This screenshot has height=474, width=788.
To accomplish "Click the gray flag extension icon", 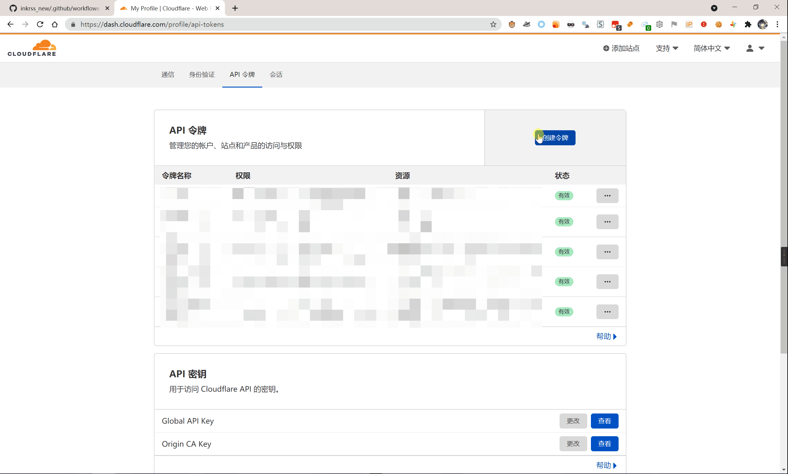I will point(674,24).
